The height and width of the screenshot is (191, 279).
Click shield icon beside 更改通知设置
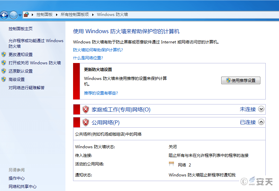[4, 54]
